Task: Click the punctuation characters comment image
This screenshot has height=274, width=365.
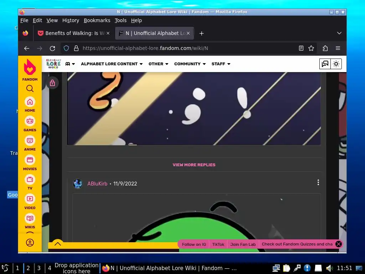Action: 194,108
